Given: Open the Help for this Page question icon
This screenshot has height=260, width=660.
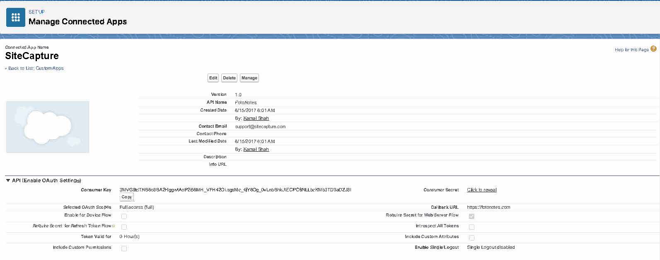Looking at the screenshot, I should coord(653,49).
